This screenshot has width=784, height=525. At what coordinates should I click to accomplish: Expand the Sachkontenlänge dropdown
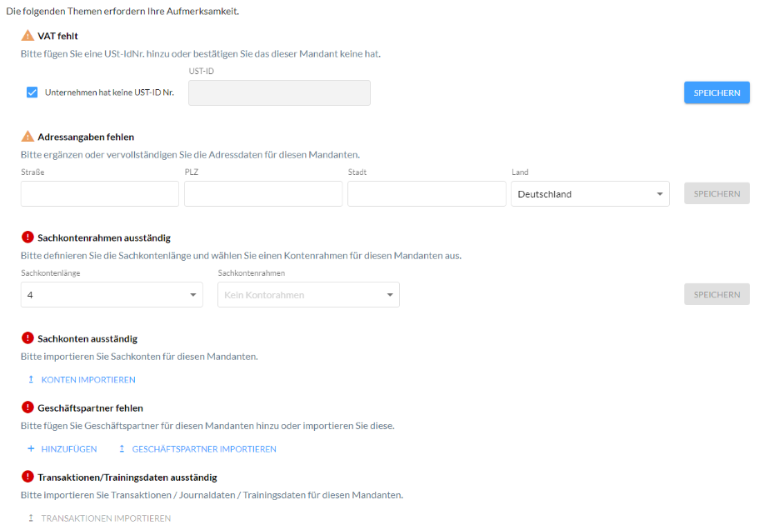pos(112,295)
